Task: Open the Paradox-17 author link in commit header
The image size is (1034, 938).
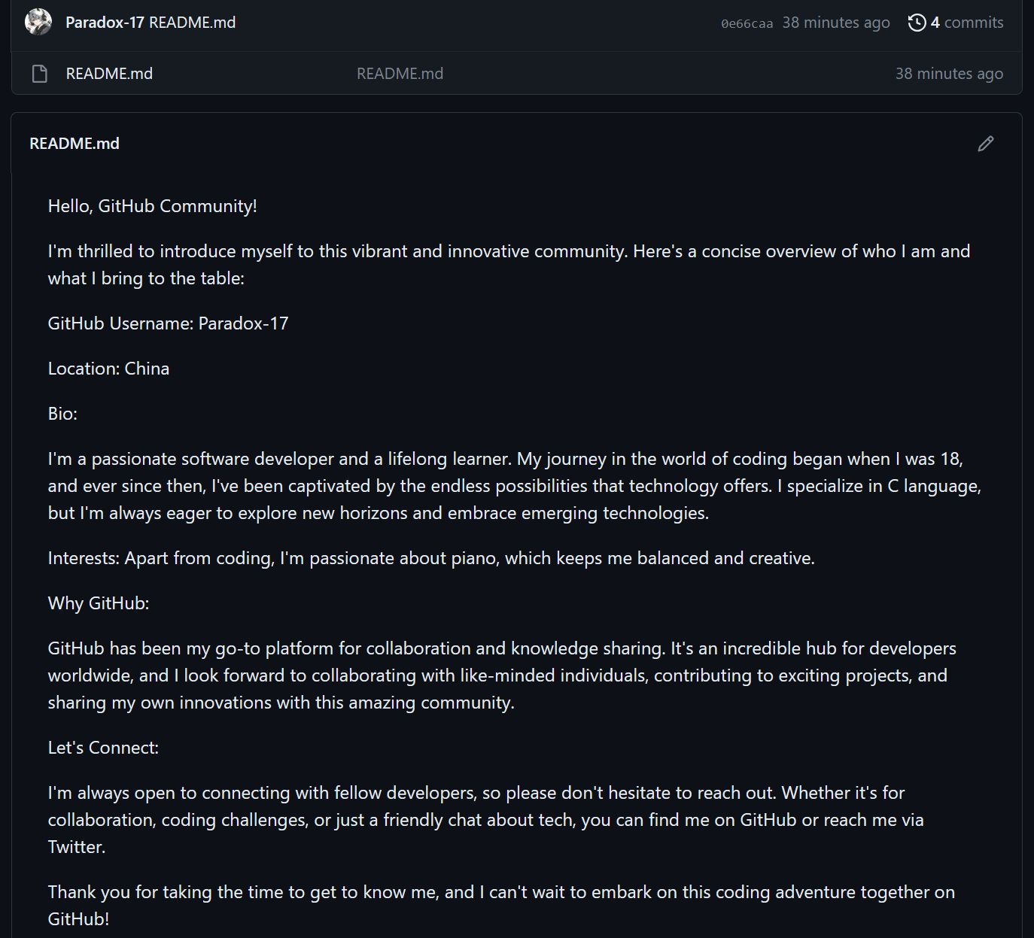Action: pos(105,23)
